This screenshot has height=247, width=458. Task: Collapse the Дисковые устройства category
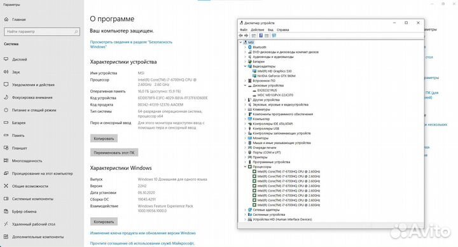[x=246, y=85]
